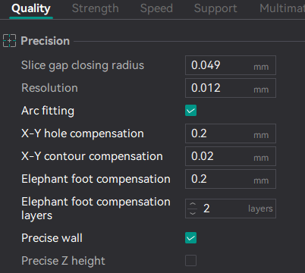The width and height of the screenshot is (305, 273).
Task: Click the Elephant foot compensation layers number field
Action: tap(231, 209)
